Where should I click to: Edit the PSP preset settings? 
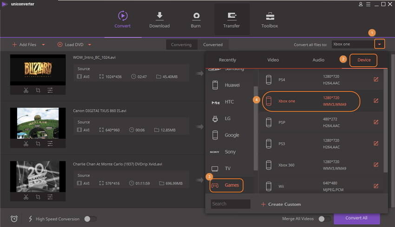(376, 122)
